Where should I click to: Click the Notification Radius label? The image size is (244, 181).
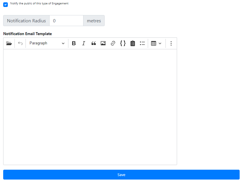26,21
